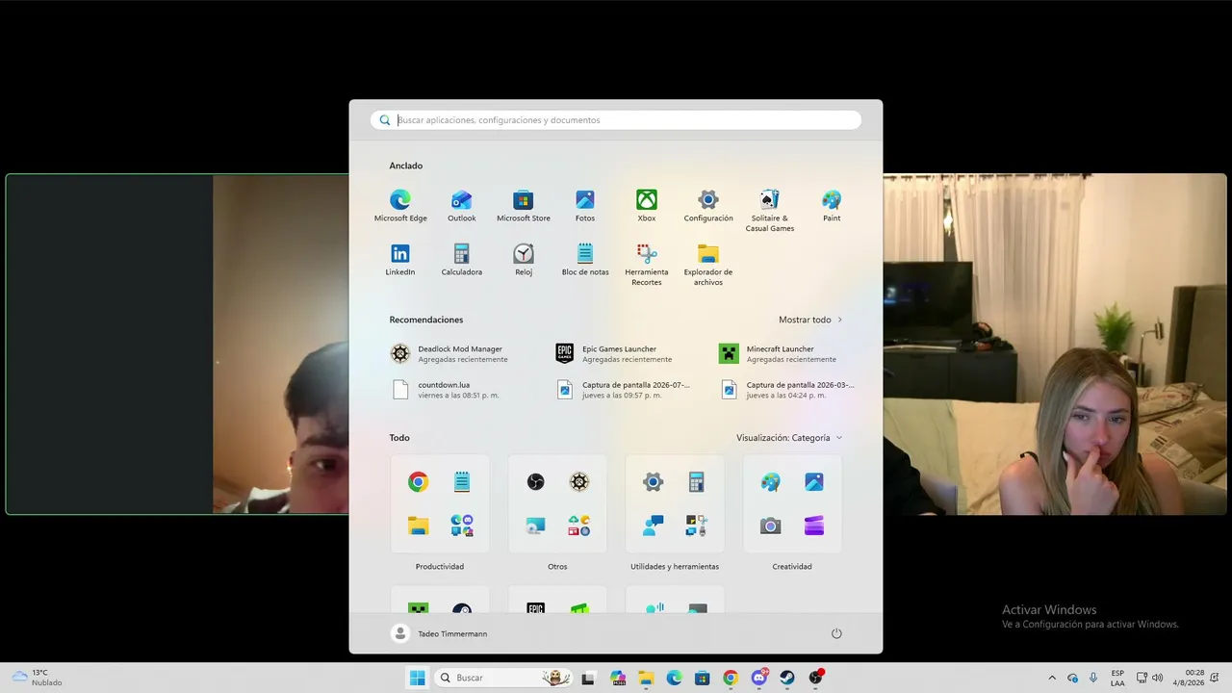The height and width of the screenshot is (693, 1232).
Task: Open the pinned Paint app
Action: (832, 206)
